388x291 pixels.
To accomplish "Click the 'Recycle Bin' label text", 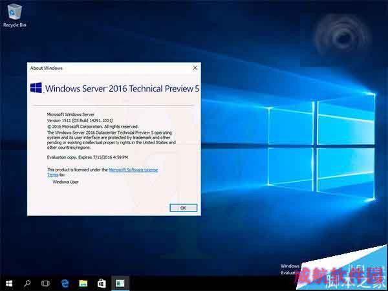I will 15,25.
